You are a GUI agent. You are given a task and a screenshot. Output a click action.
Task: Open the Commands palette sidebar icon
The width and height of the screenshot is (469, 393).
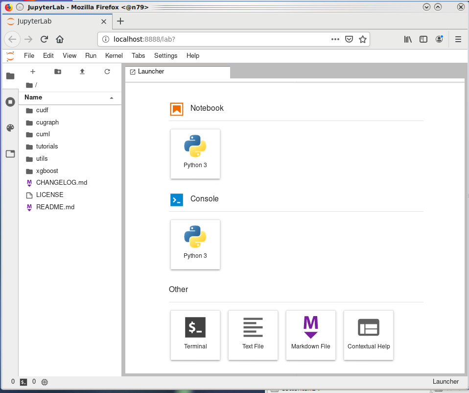tap(10, 128)
